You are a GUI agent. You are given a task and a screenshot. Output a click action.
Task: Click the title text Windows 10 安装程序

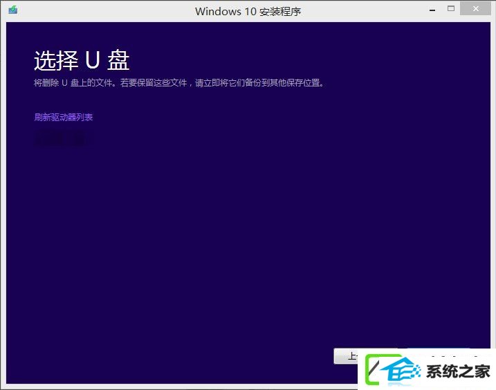tap(248, 11)
